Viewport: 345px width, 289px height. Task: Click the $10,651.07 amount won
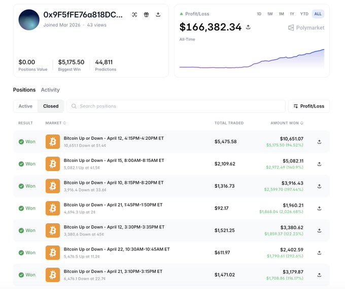[x=292, y=139]
